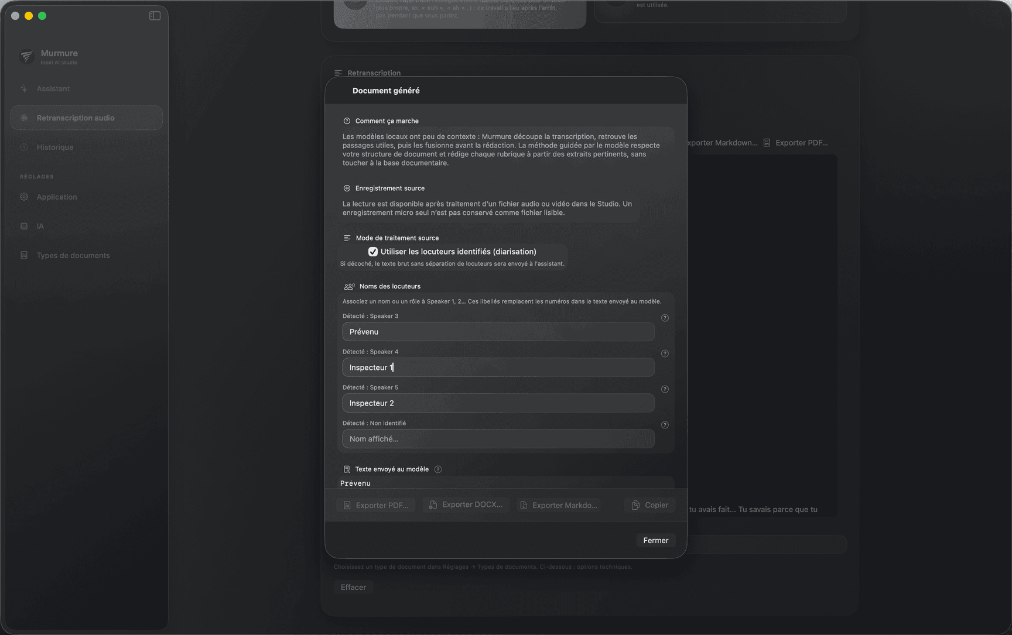Click the Copier button
Image resolution: width=1012 pixels, height=635 pixels.
(650, 505)
